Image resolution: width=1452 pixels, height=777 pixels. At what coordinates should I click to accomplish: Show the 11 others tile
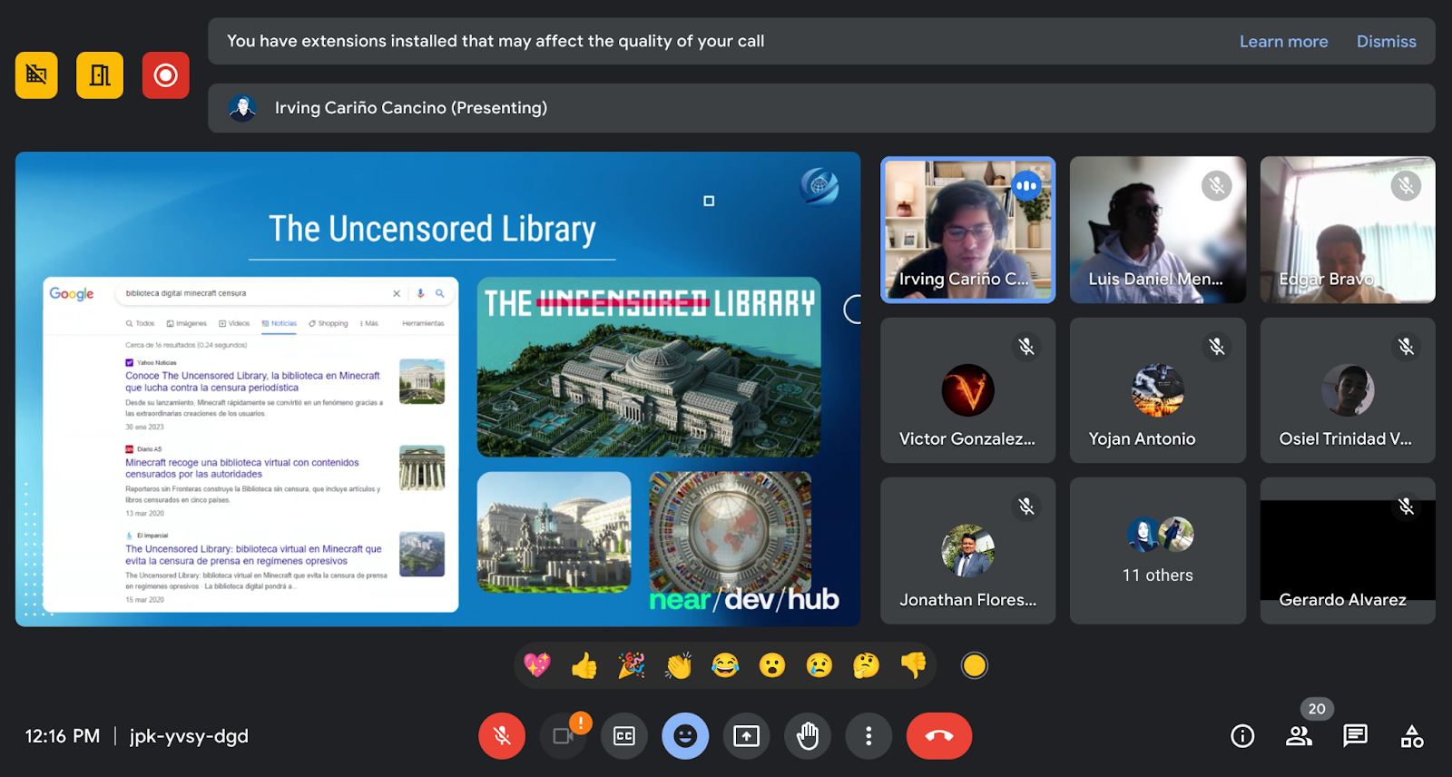coord(1158,551)
